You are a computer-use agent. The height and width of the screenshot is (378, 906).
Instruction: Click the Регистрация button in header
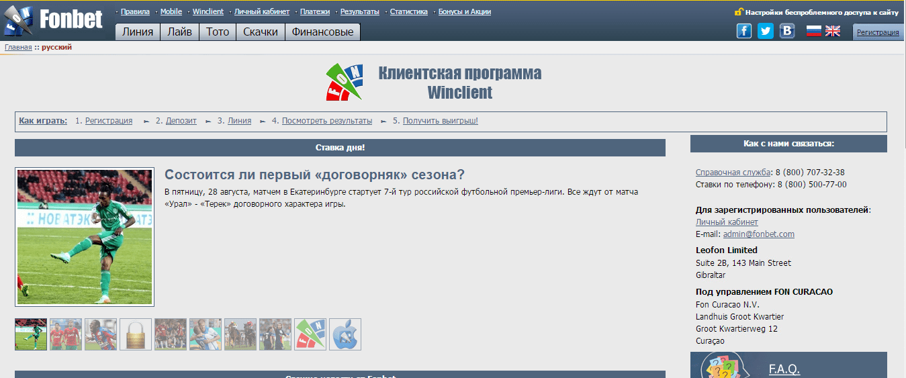[x=878, y=32]
